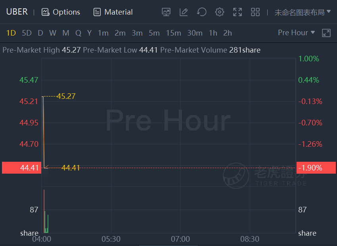Open the four-square grid layout icon

click(255, 12)
